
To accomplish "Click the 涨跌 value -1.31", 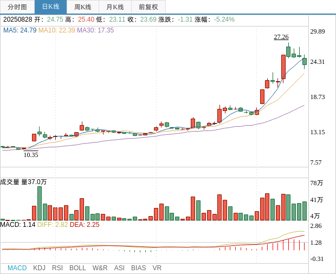I will coord(185,19).
